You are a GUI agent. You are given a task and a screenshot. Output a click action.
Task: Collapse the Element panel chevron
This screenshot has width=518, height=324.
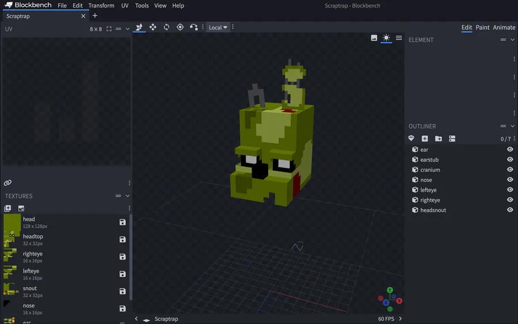[512, 40]
